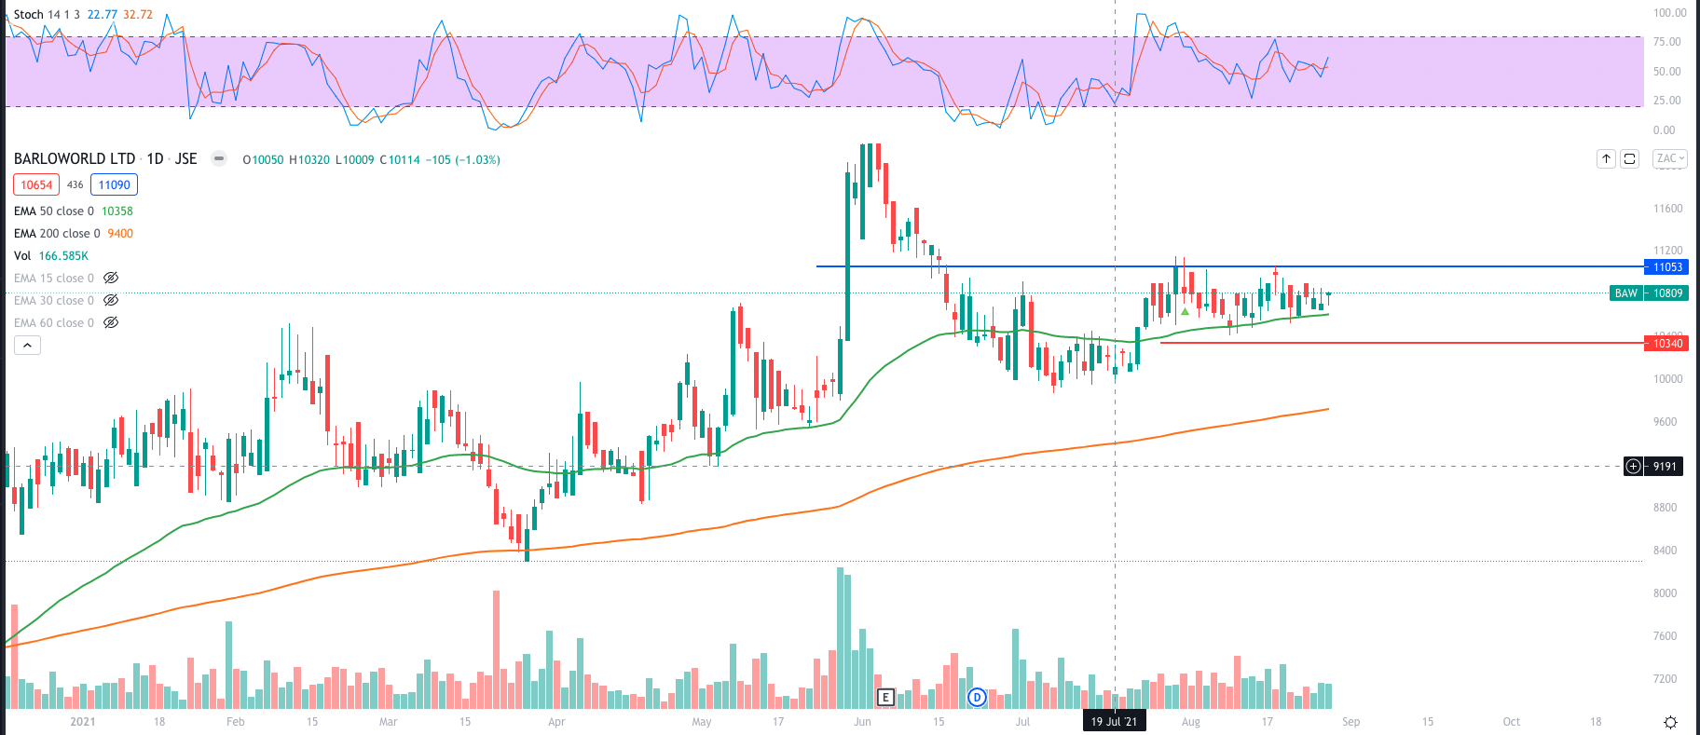This screenshot has width=1700, height=735.
Task: Click the grey market status dot next to JSE
Action: pyautogui.click(x=218, y=158)
